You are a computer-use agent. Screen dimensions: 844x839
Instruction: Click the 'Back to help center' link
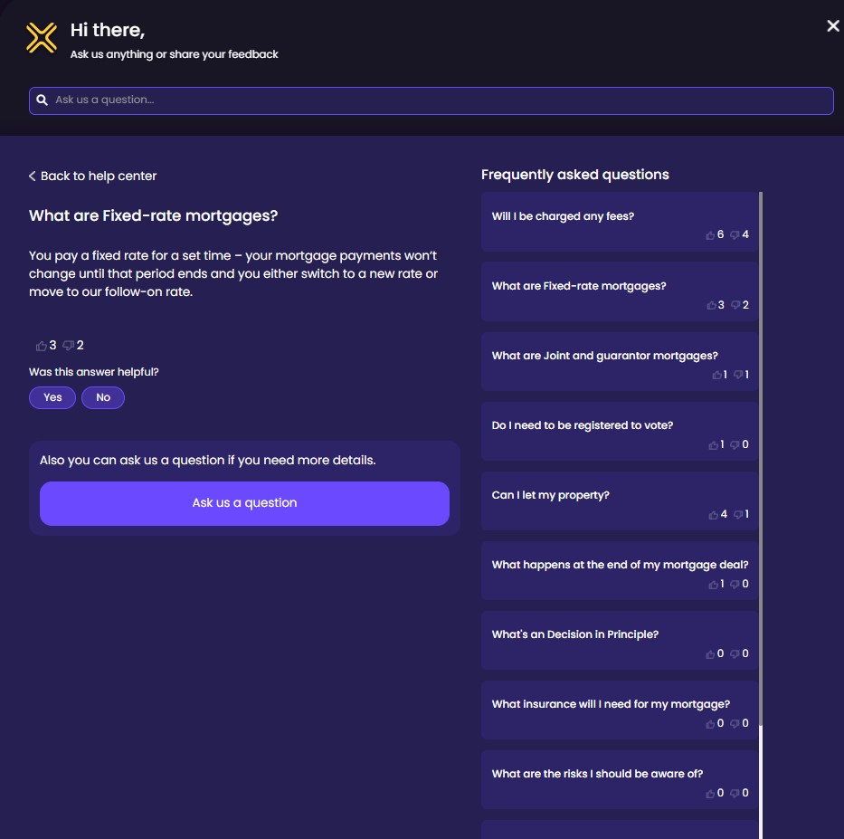[99, 176]
